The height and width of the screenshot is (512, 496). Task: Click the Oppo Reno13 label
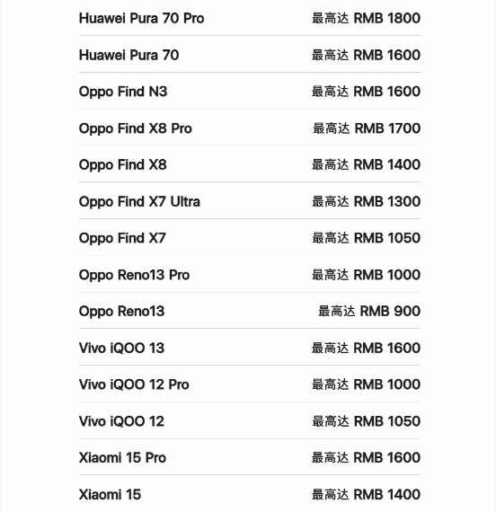click(x=121, y=311)
